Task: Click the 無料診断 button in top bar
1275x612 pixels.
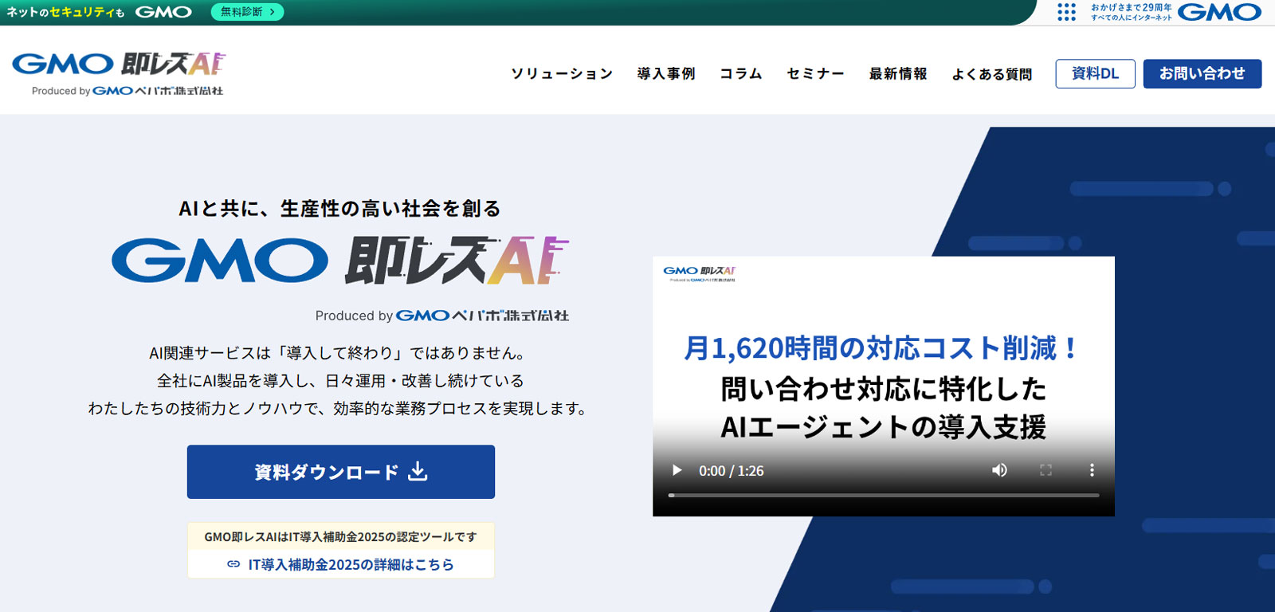Action: click(x=247, y=12)
